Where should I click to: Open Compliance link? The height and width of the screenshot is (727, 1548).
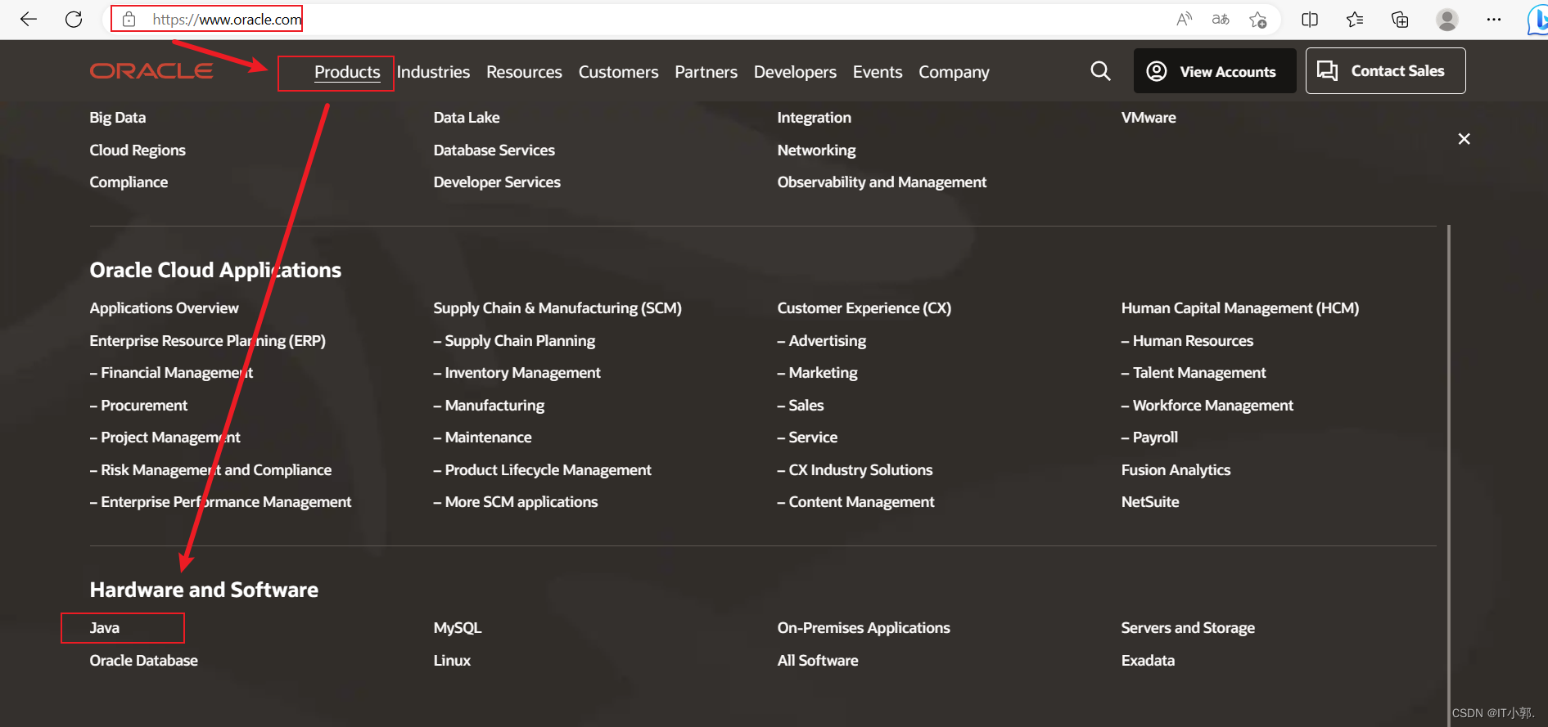129,182
